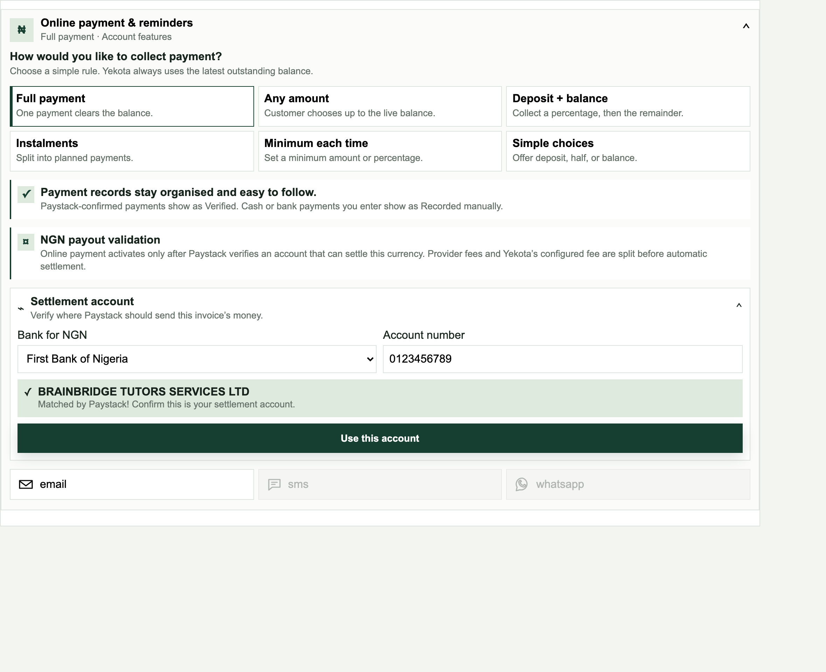Image resolution: width=826 pixels, height=672 pixels.
Task: Click the Bank for NGN label
Action: click(x=52, y=335)
